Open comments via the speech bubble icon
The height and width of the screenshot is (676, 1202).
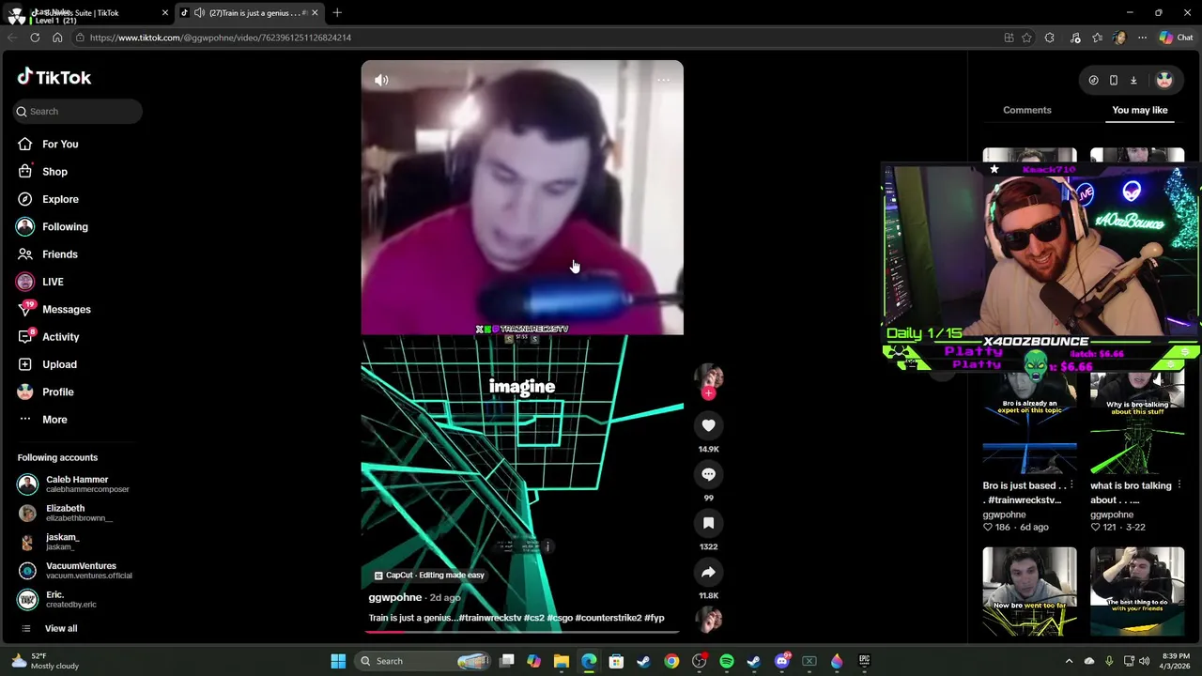point(708,474)
